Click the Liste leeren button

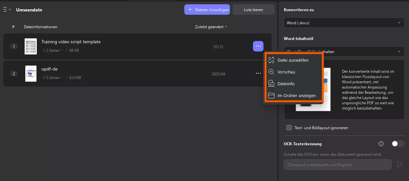[253, 10]
